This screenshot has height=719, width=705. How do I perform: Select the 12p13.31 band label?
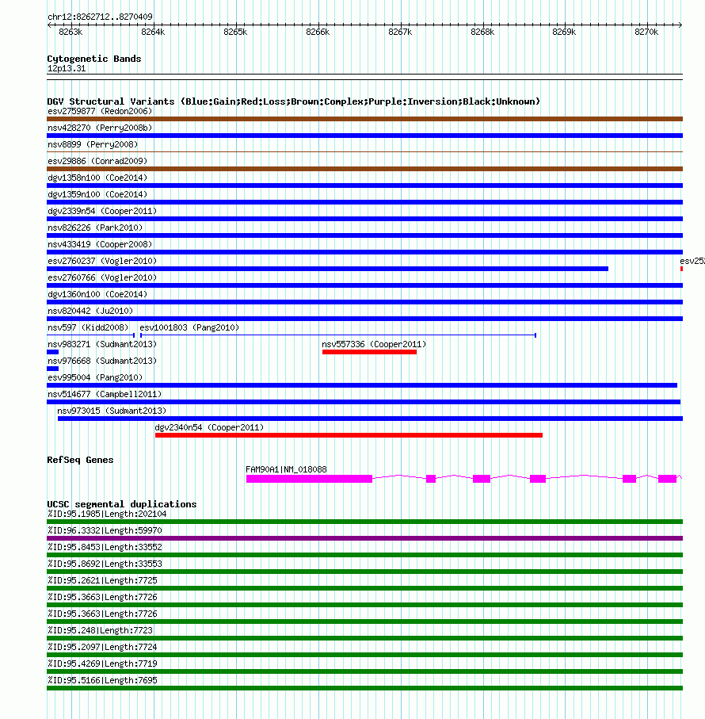click(67, 69)
